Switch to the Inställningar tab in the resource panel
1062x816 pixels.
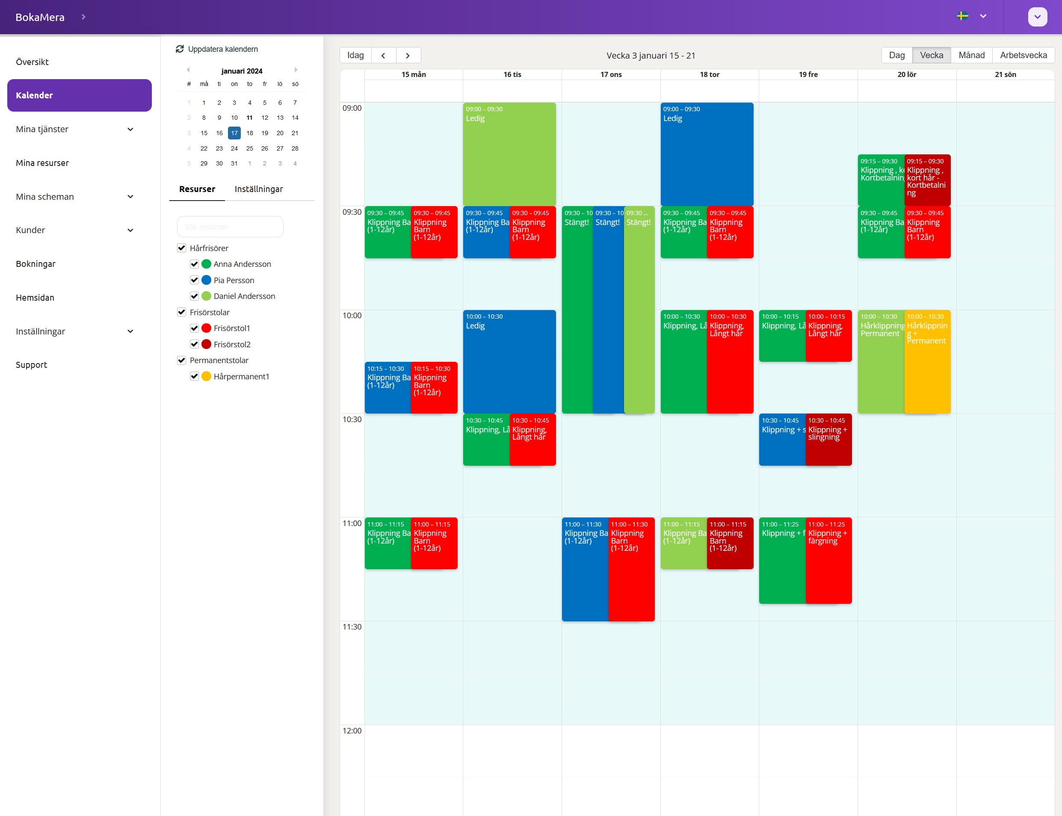click(x=258, y=189)
